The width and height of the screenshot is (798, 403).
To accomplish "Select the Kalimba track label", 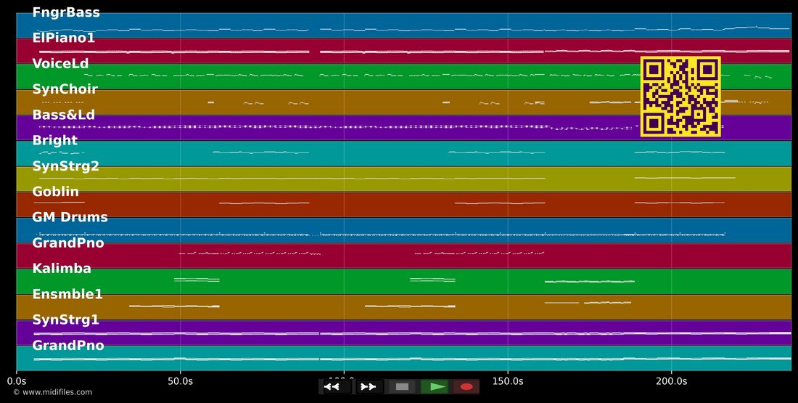I will click(62, 269).
